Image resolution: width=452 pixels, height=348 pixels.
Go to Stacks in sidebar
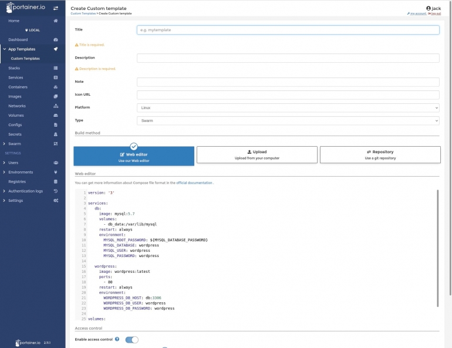pyautogui.click(x=14, y=68)
